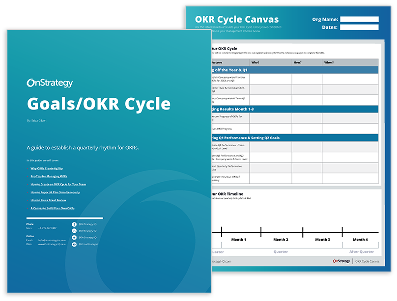Click the "By: Erica Olsen" author line
Image resolution: width=397 pixels, height=301 pixels.
[36, 121]
